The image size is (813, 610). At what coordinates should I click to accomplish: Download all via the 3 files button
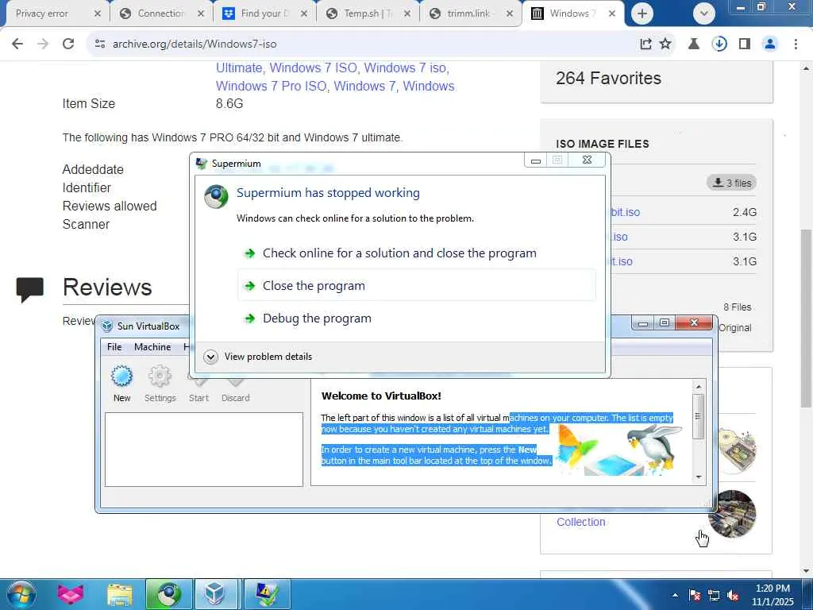(731, 183)
